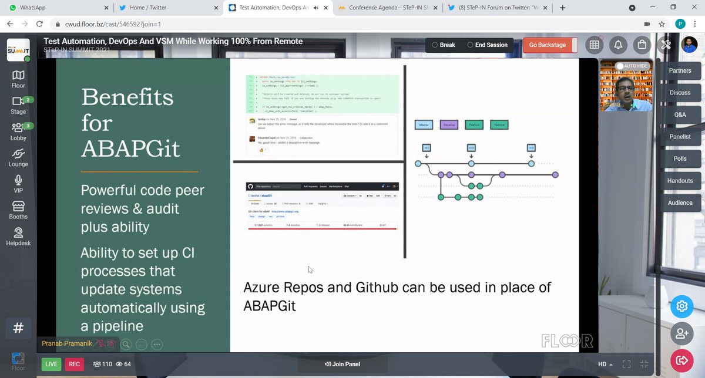Switch to STeP-IN Forum on Twitter tab
Viewport: 705px width, 378px height.
point(496,8)
